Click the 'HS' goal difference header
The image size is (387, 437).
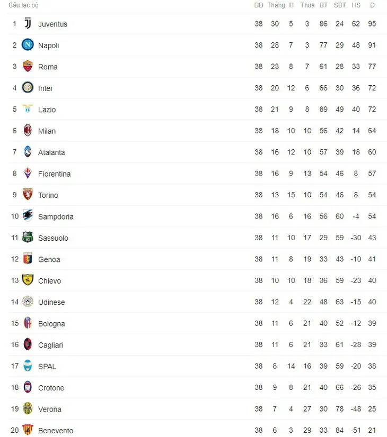[x=356, y=5]
